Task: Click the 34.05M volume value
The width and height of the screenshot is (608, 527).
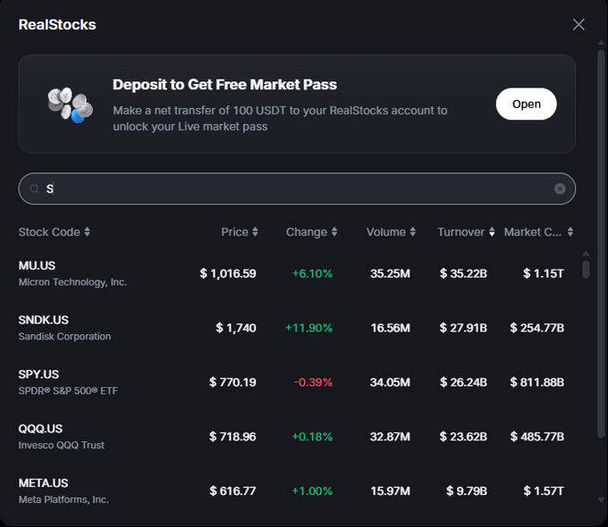Action: tap(390, 382)
